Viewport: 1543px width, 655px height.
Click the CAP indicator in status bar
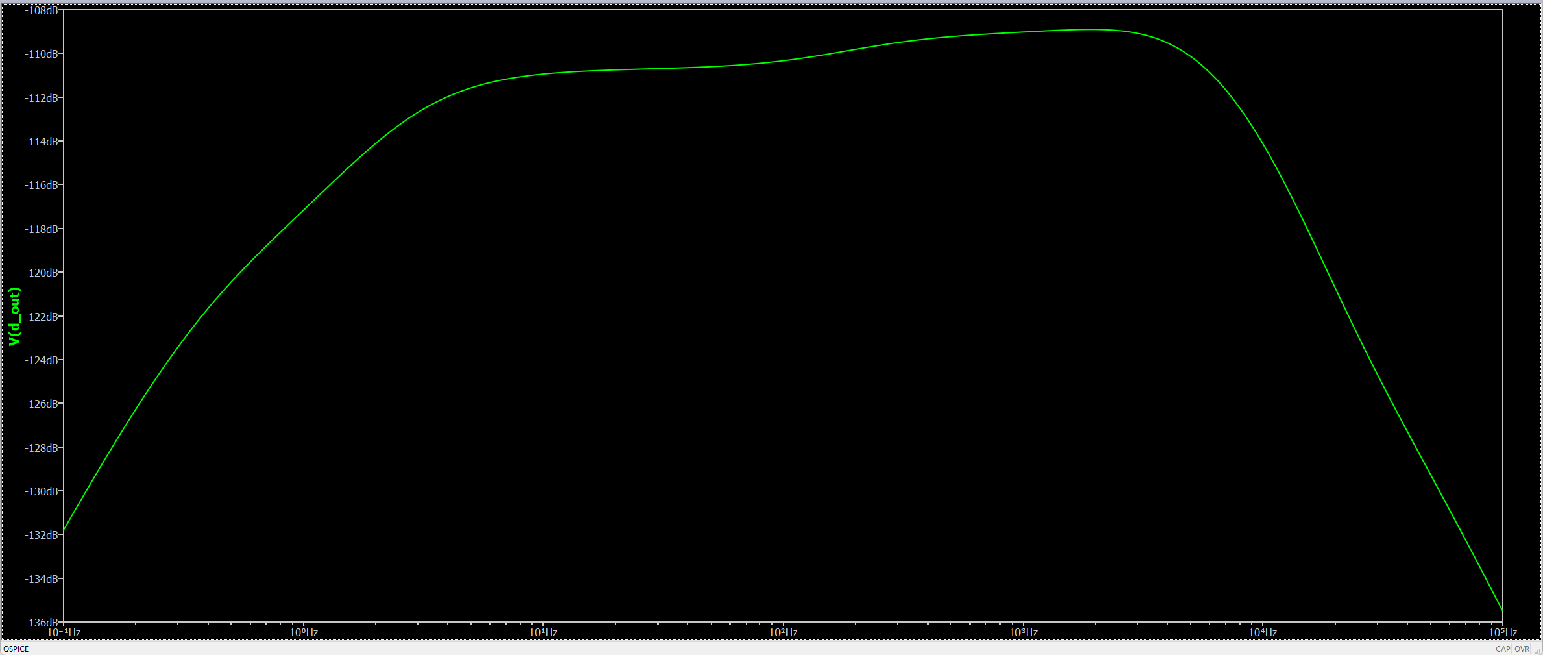(1502, 649)
